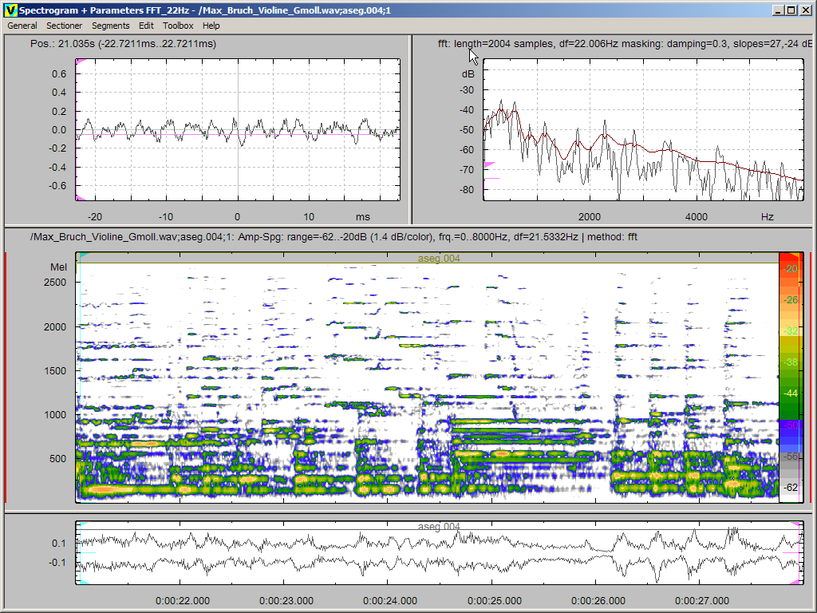Select the aseg.004 segment label above spectrogram

[x=439, y=259]
